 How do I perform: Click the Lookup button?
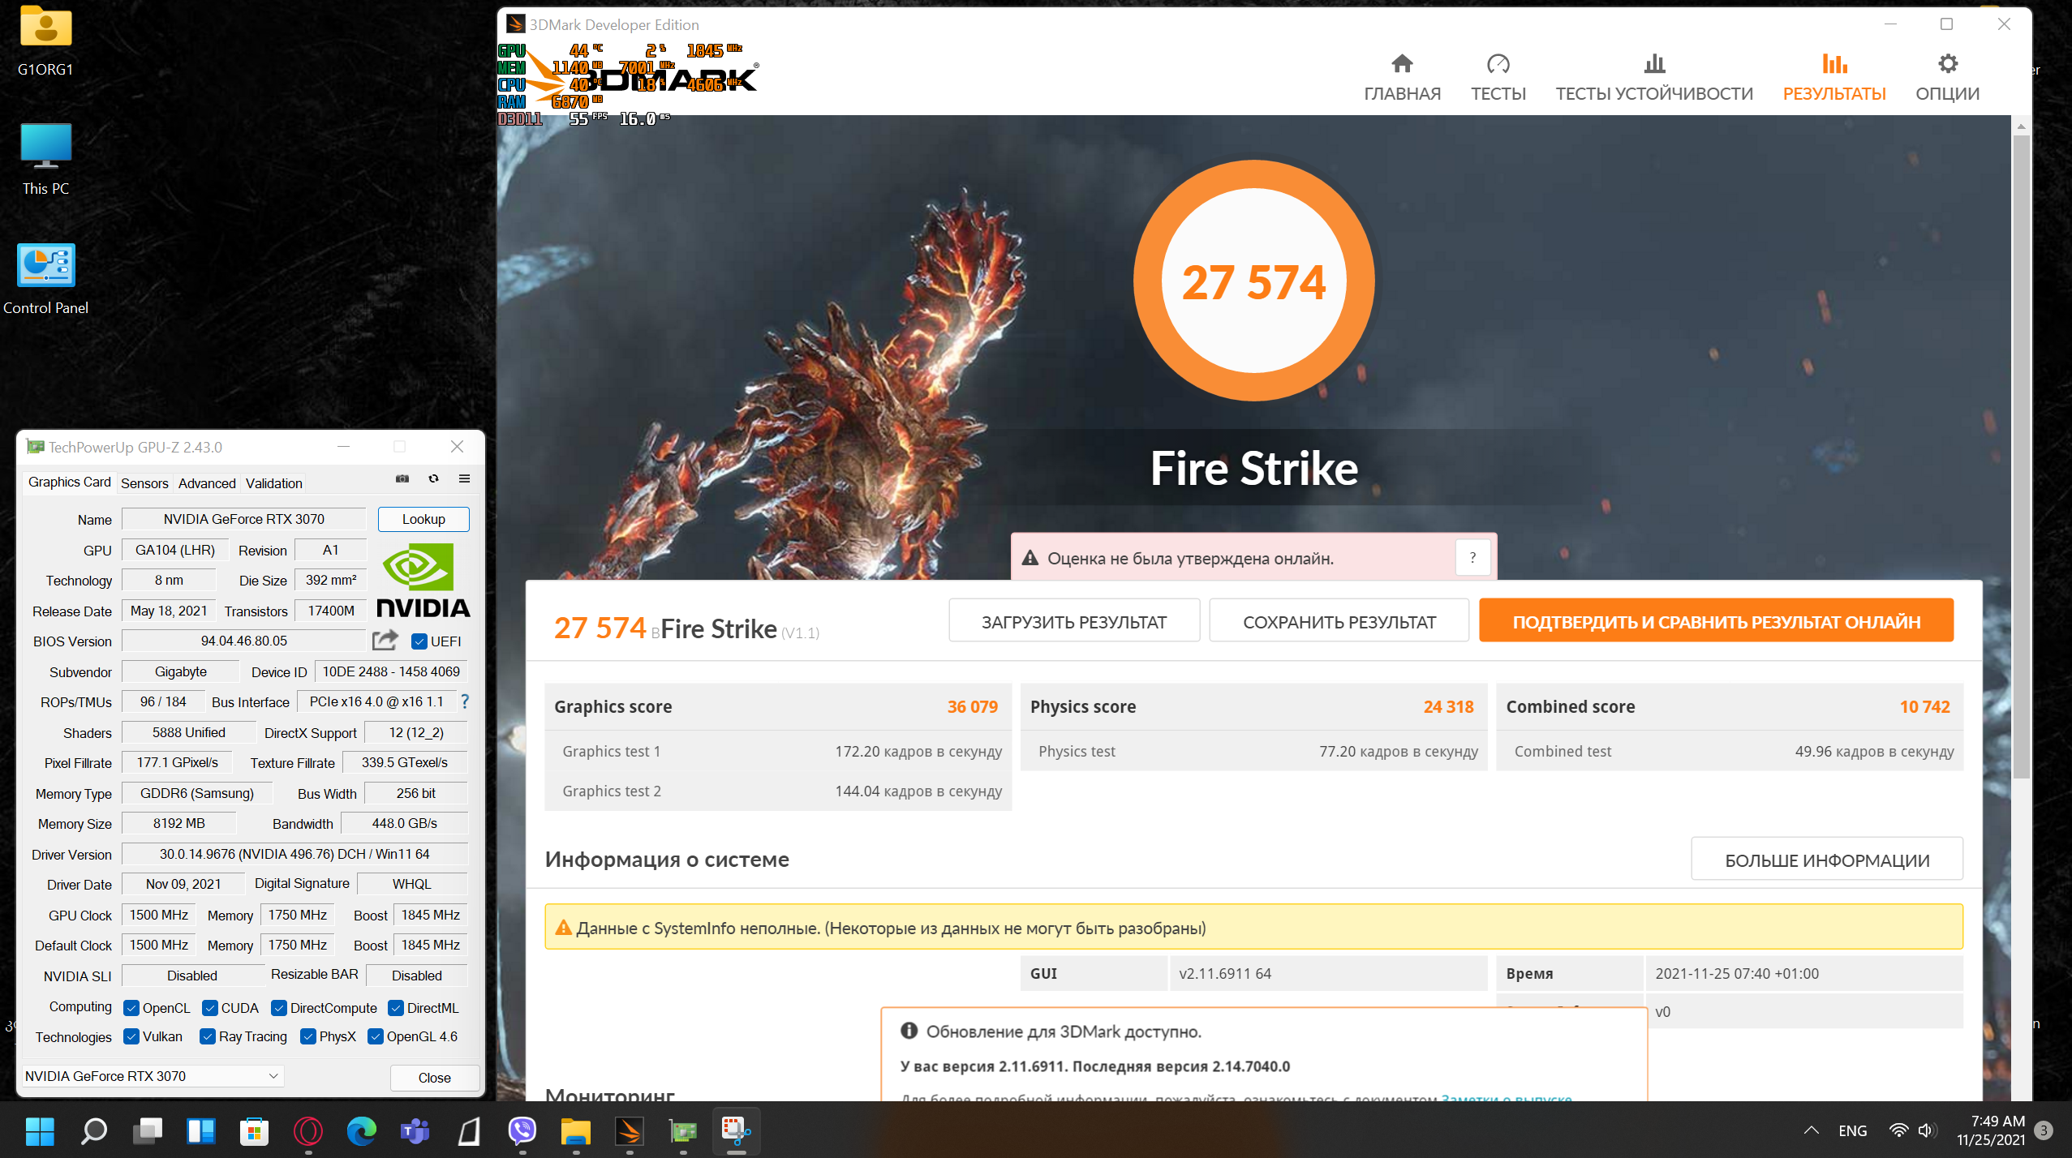(x=423, y=519)
